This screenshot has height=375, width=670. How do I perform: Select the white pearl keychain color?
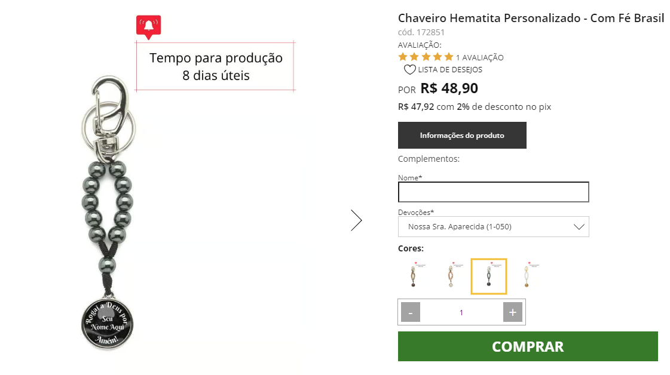pos(527,276)
